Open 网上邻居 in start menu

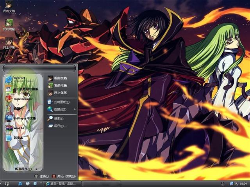click(57, 93)
